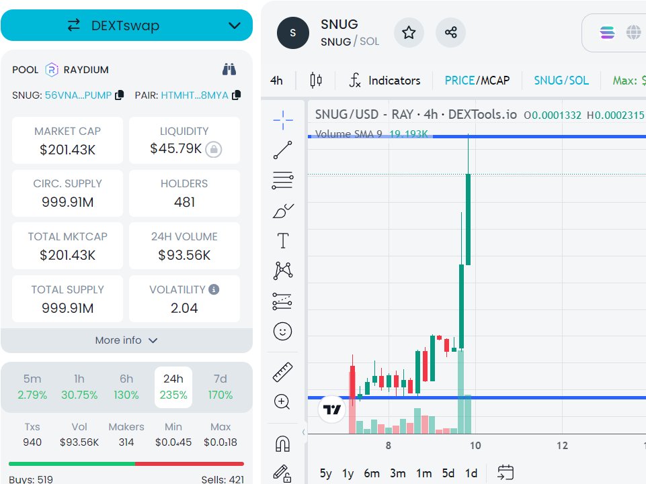Change the candlestick chart style
Screen dimensions: 646x484
316,80
